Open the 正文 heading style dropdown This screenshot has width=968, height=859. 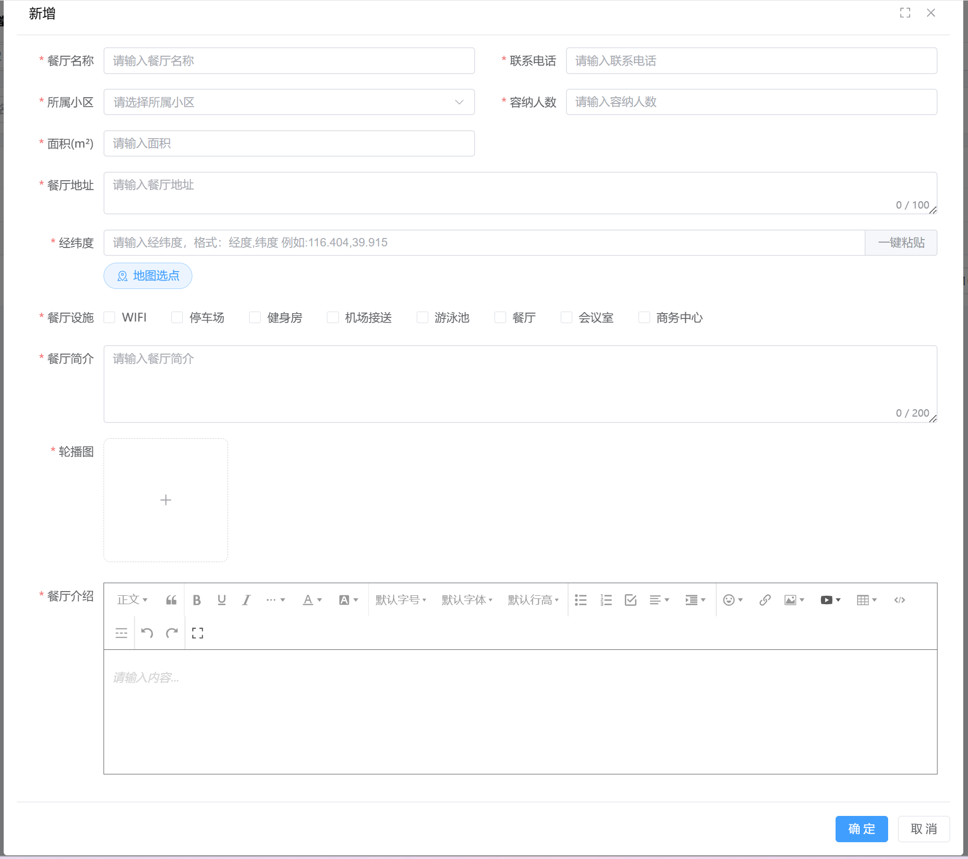coord(132,600)
